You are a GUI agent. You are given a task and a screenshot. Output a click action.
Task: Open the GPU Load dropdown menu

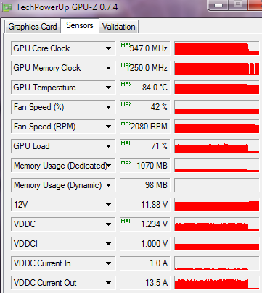click(x=108, y=146)
